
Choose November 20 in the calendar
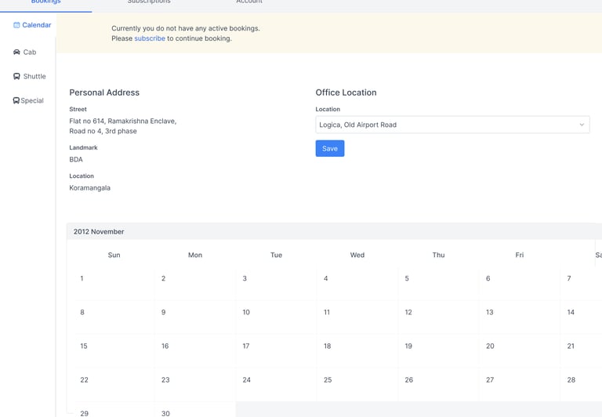(519, 350)
